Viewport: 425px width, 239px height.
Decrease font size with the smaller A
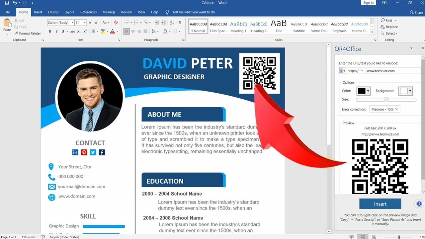(x=96, y=23)
